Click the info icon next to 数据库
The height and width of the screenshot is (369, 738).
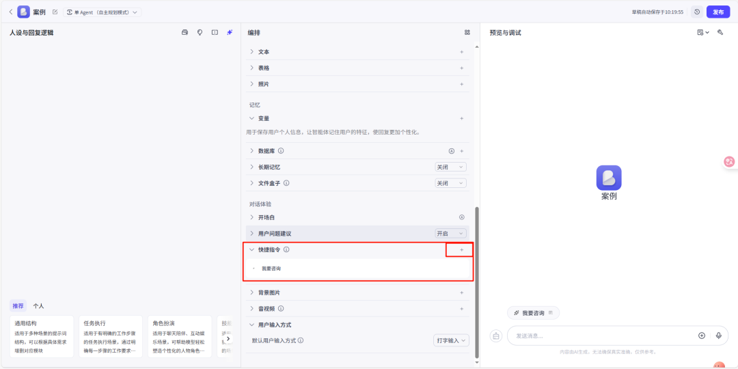click(281, 151)
